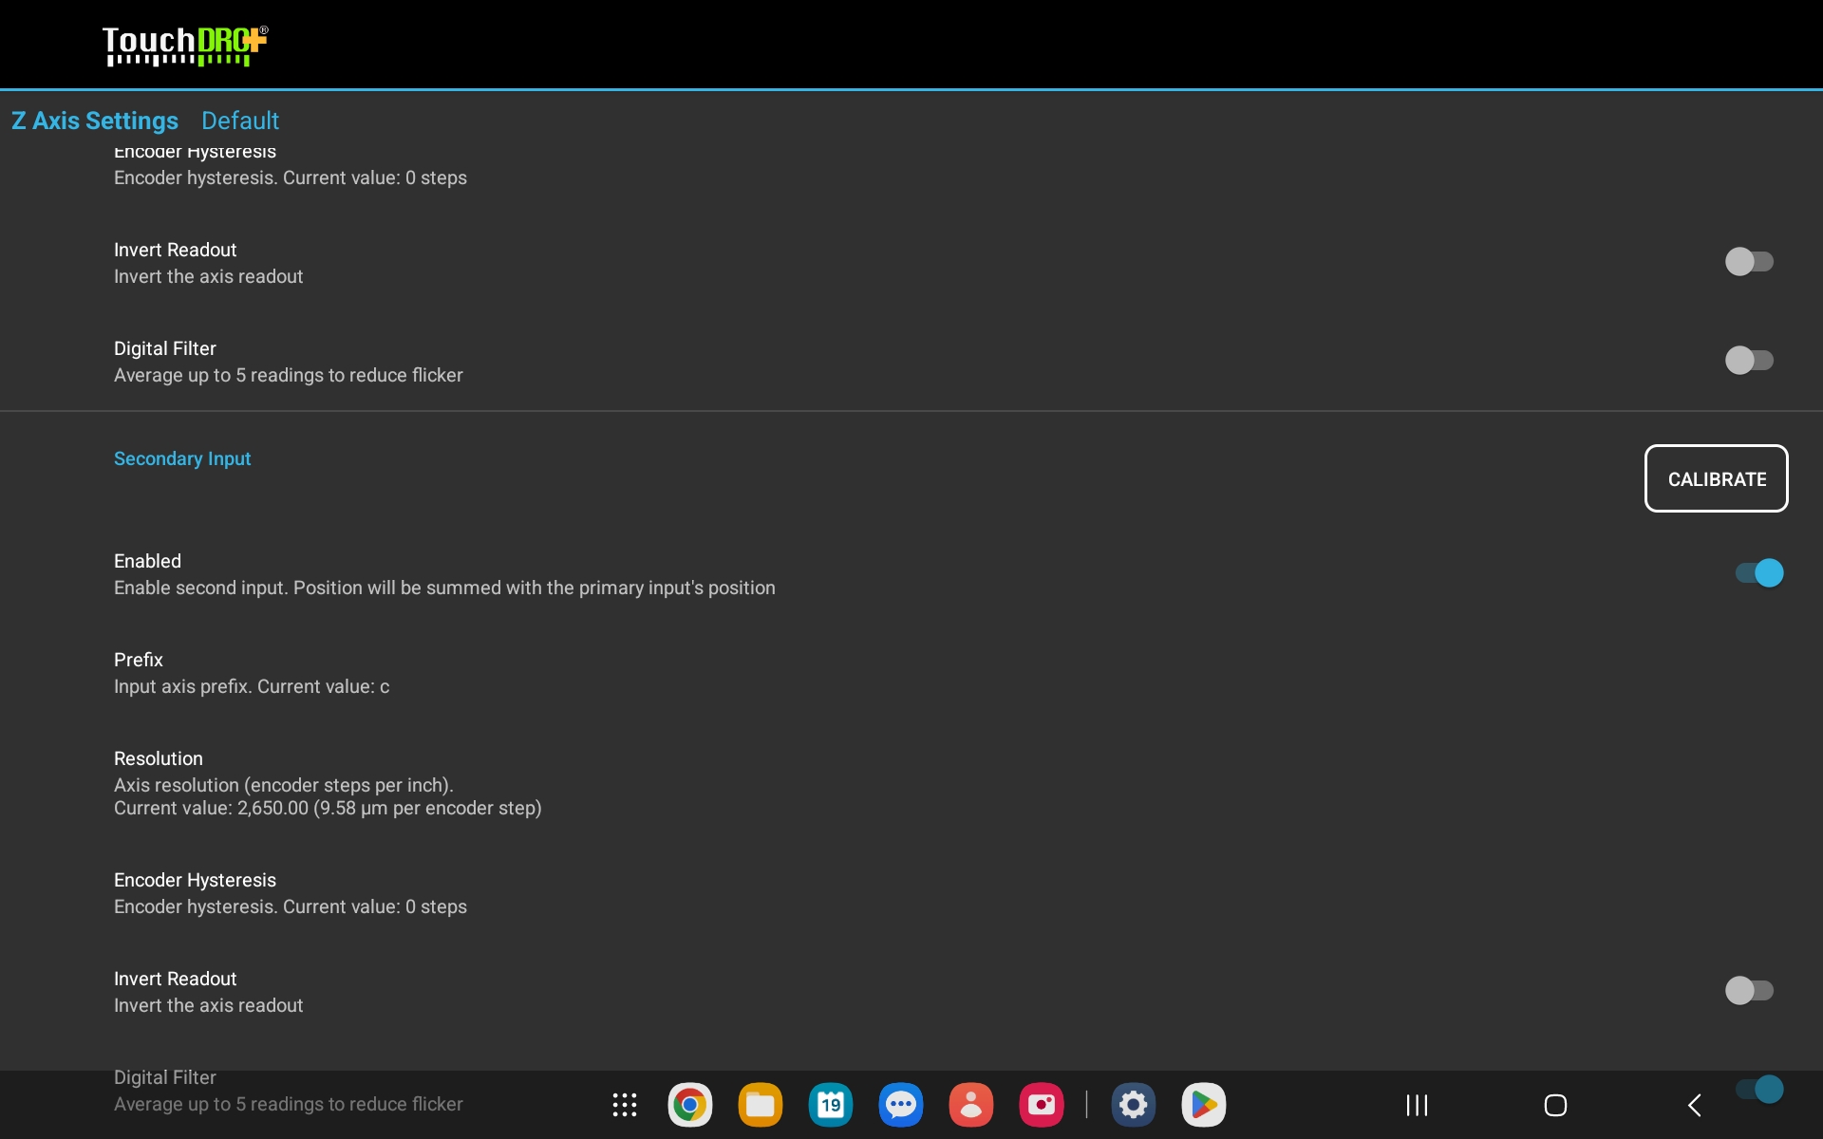
Task: Open Chrome browser from taskbar
Action: [689, 1105]
